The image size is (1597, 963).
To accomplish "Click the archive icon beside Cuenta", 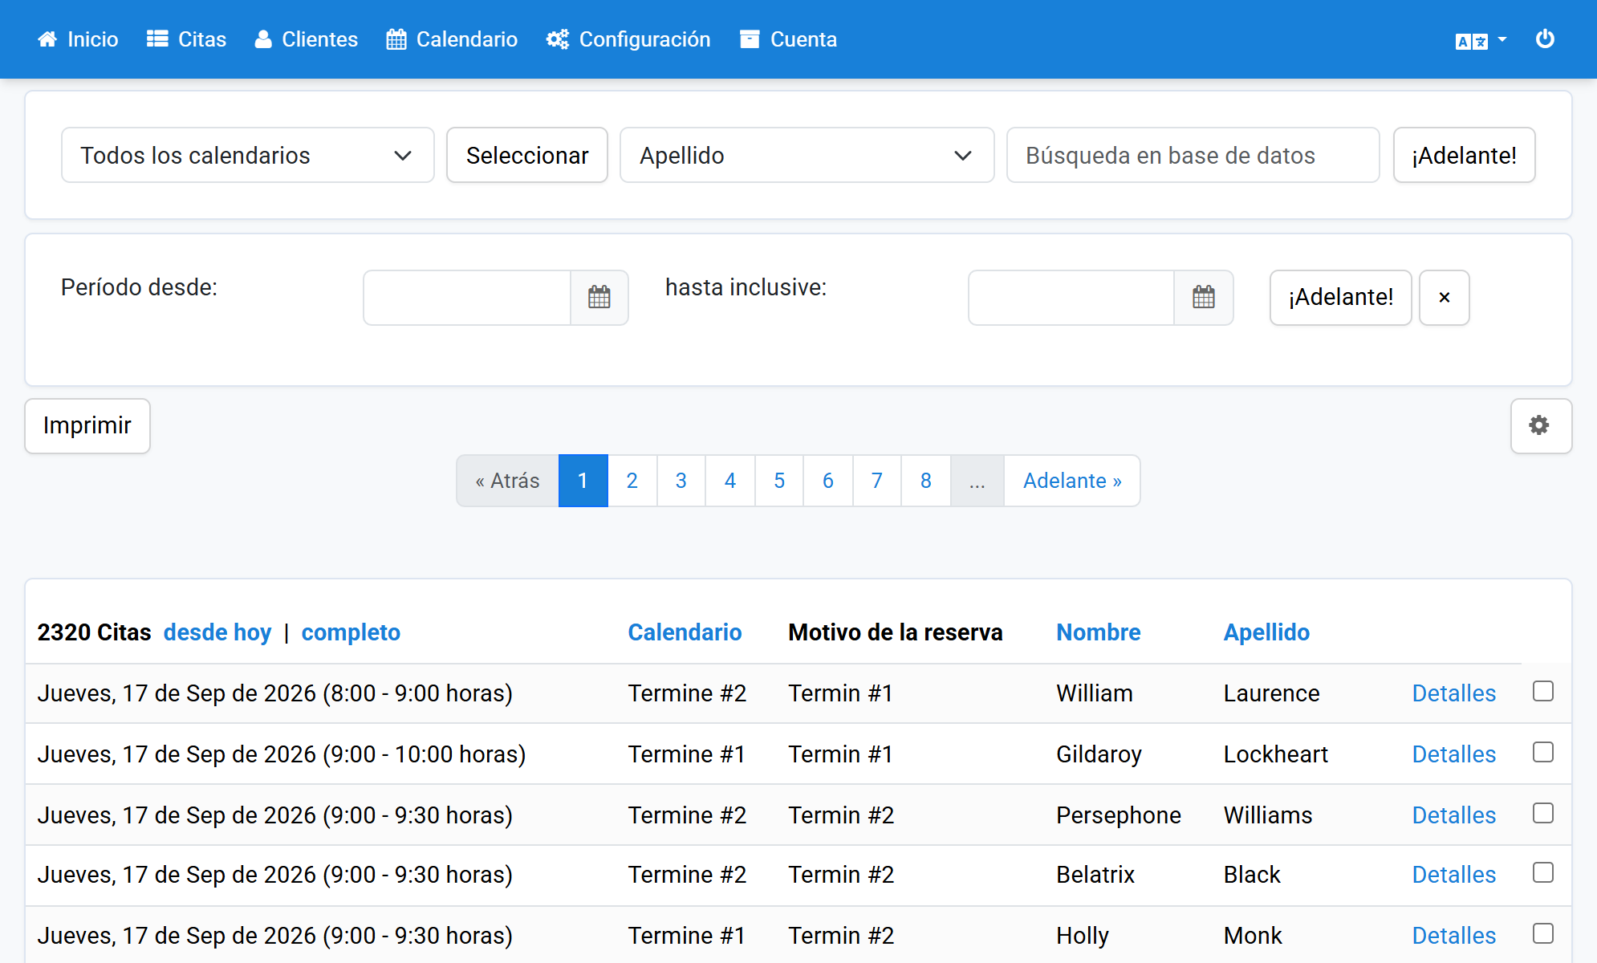I will pyautogui.click(x=750, y=39).
